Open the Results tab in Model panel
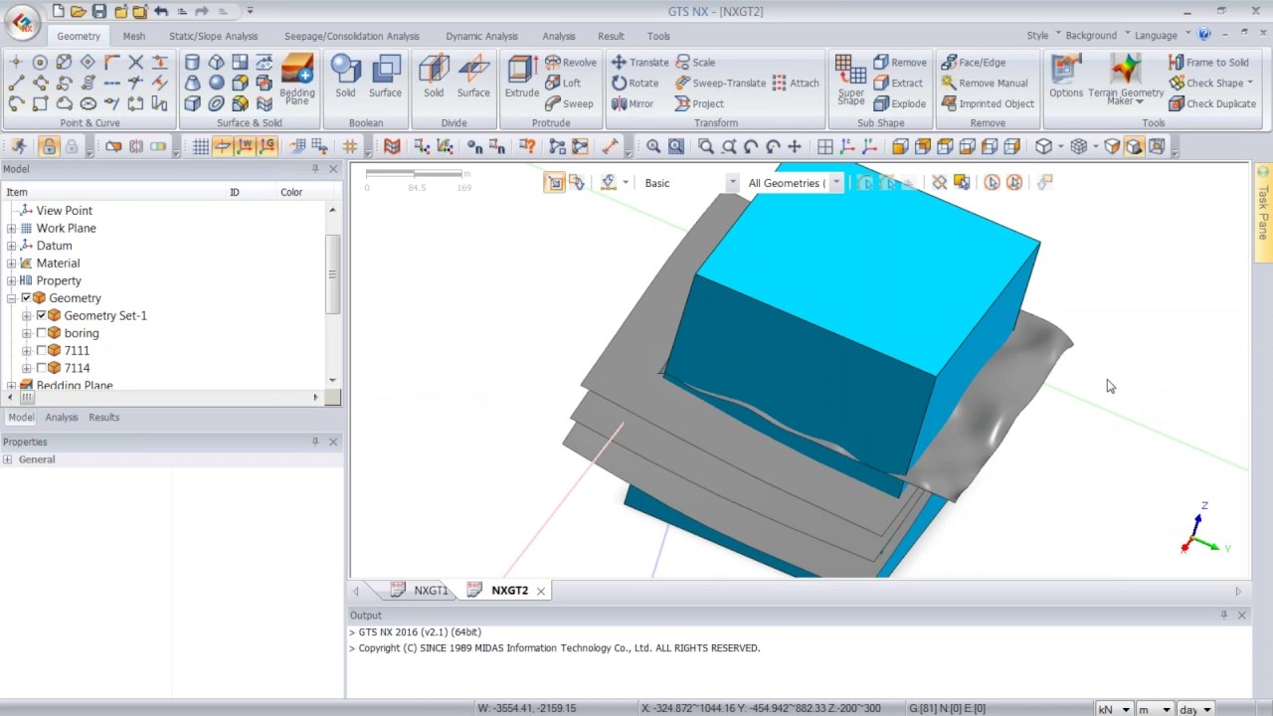The image size is (1273, 716). pos(103,418)
